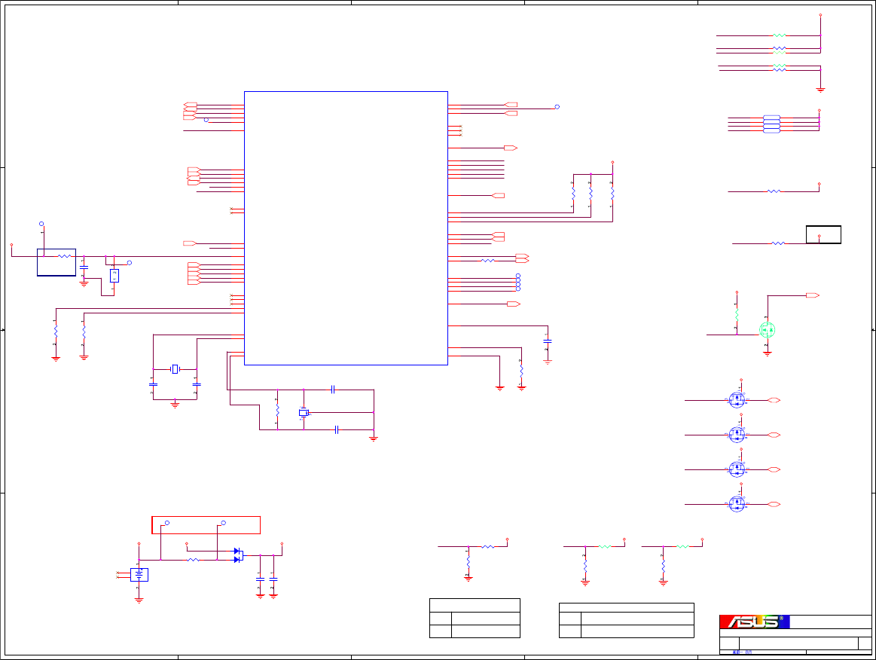Select the dark blue box enclosing a resistor
876x660 pixels.
pyautogui.click(x=56, y=262)
